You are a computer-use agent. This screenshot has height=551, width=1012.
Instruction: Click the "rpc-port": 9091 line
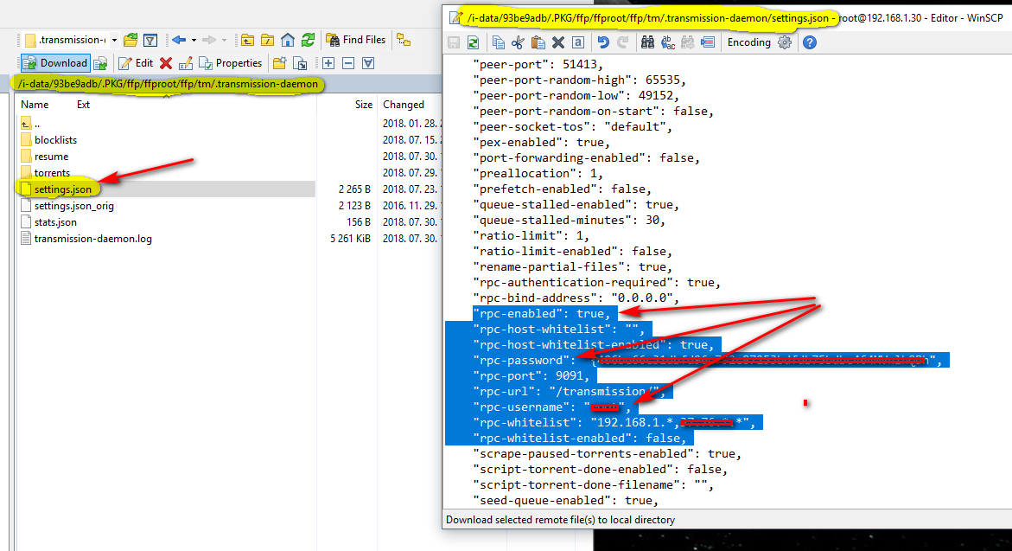click(x=531, y=376)
